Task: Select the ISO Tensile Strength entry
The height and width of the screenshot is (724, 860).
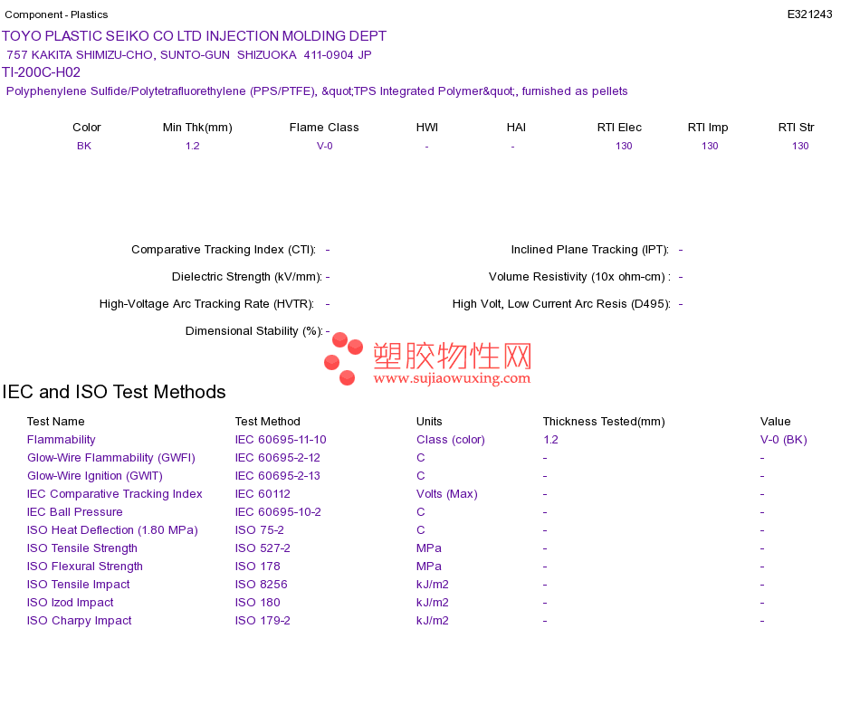Action: 82,548
